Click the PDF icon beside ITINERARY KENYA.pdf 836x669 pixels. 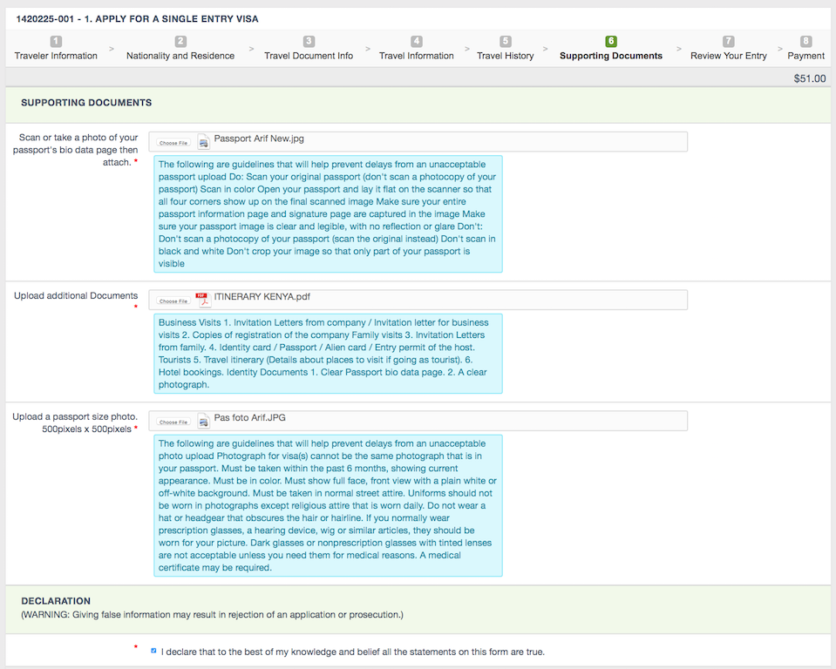coord(203,300)
